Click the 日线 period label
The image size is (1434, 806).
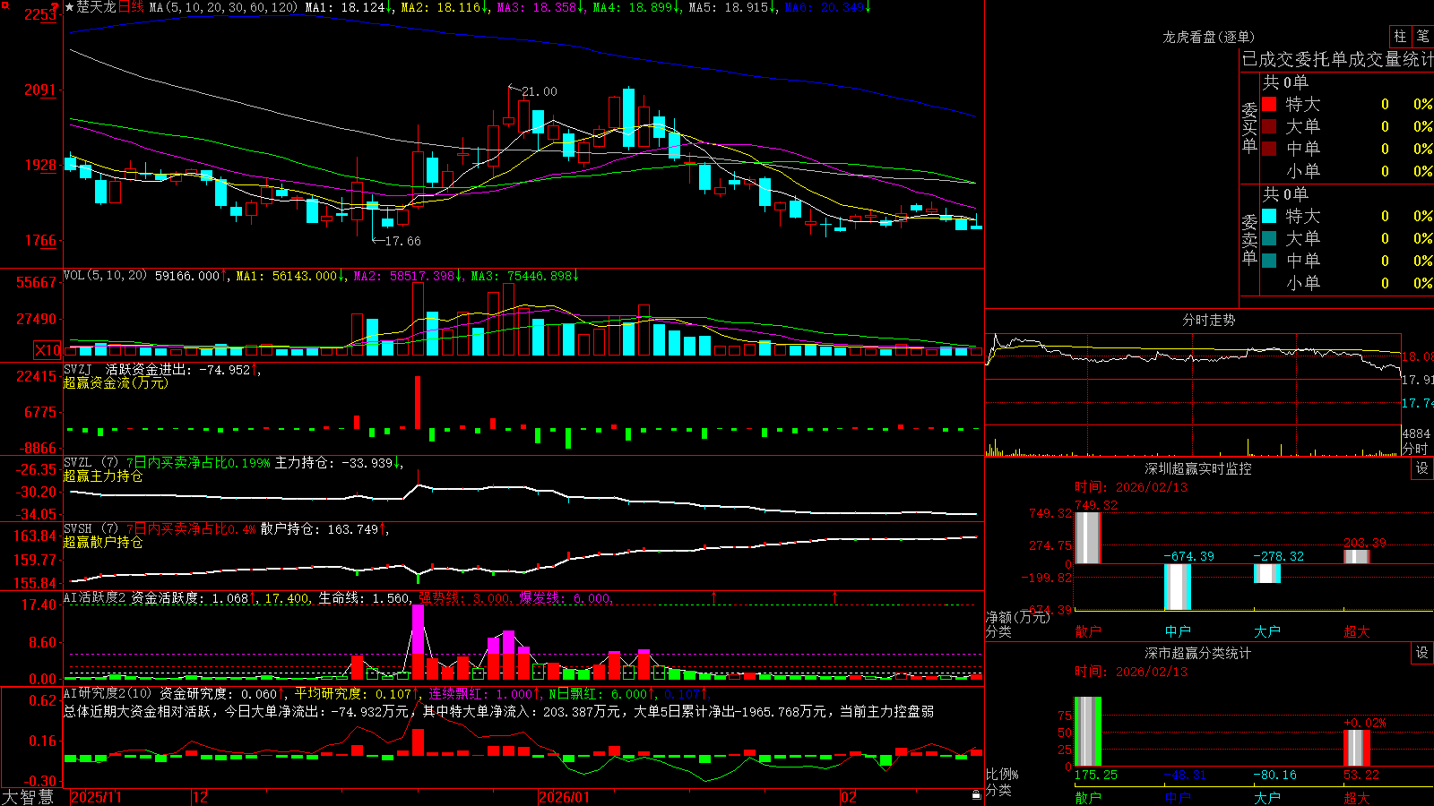click(131, 7)
